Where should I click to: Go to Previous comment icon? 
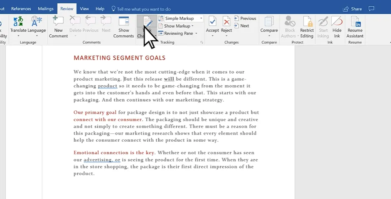tap(91, 21)
